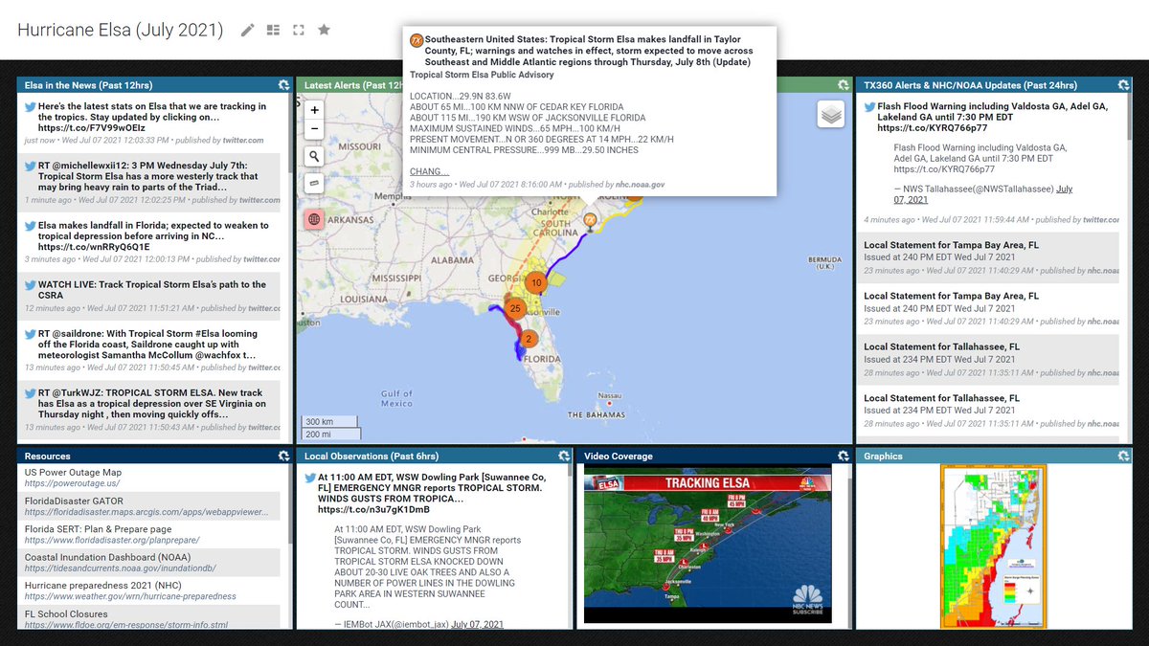The image size is (1149, 646).
Task: Click July 07, 2021 link under IEMBot JAX
Action: click(x=477, y=624)
